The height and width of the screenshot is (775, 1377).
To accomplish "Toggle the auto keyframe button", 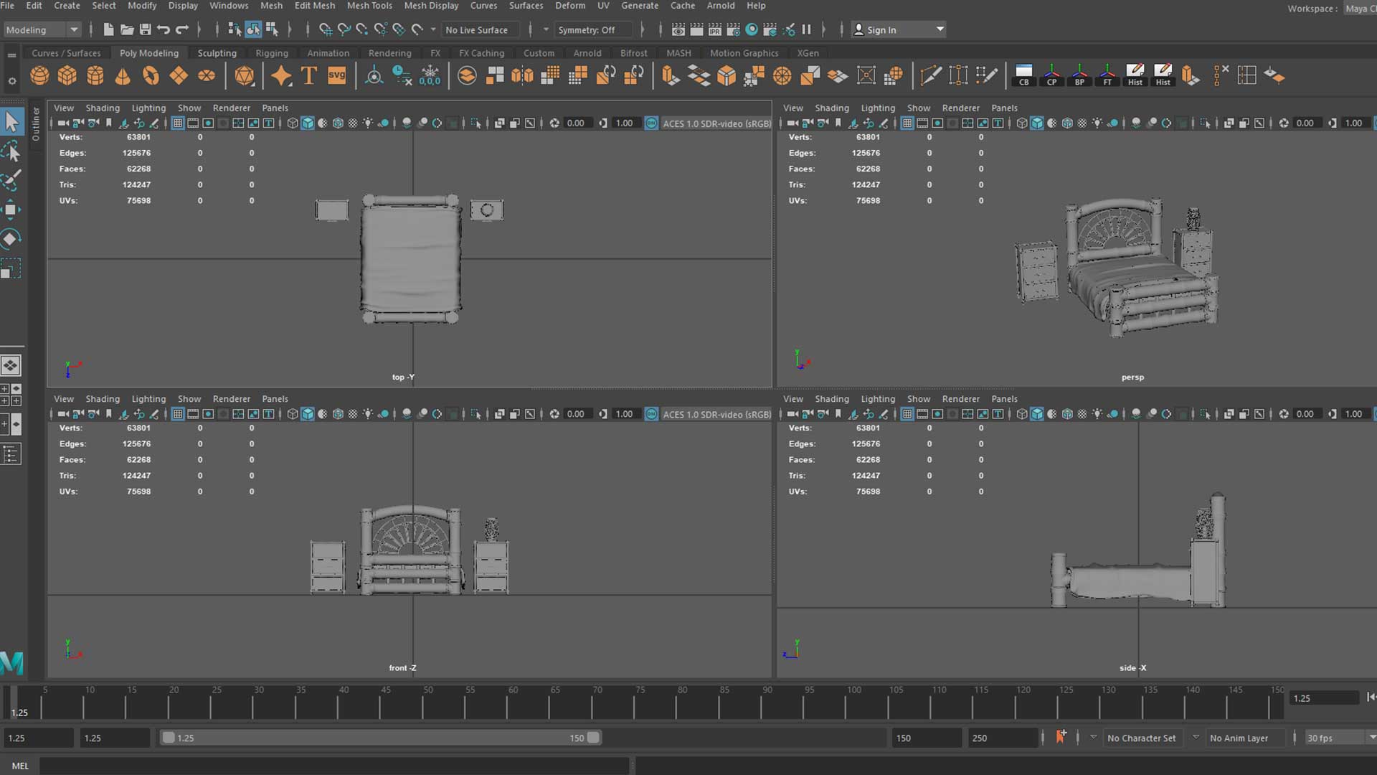I will [1061, 737].
